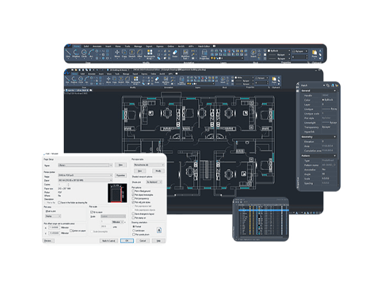
Task: Select the Landscape orientation radio button
Action: coord(134,231)
